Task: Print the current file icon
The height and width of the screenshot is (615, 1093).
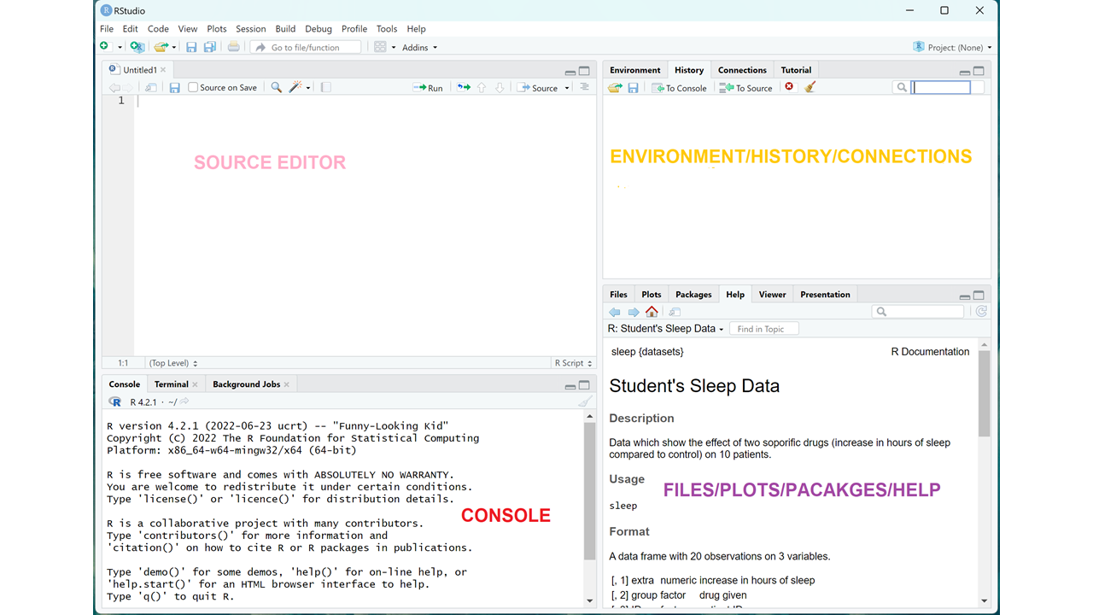Action: pos(233,47)
